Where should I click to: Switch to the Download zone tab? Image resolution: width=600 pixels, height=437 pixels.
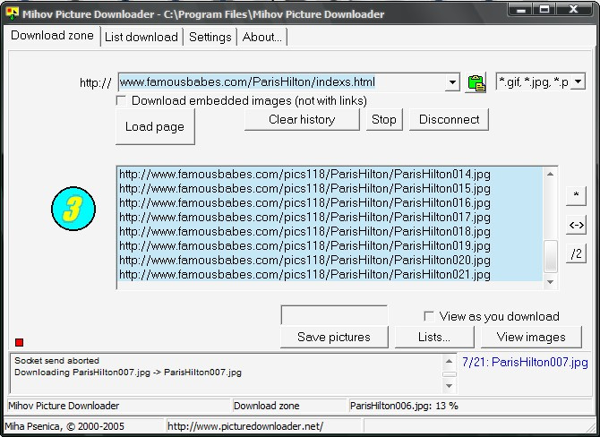click(52, 36)
